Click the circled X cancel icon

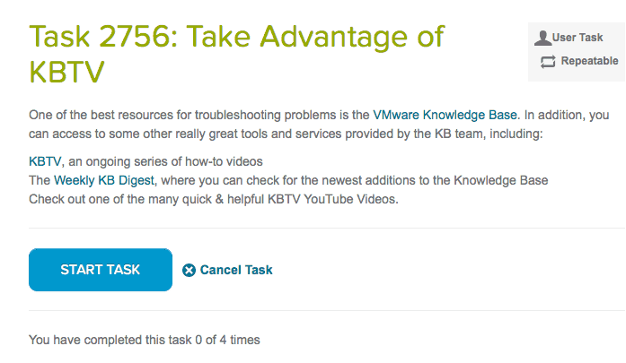pos(189,270)
